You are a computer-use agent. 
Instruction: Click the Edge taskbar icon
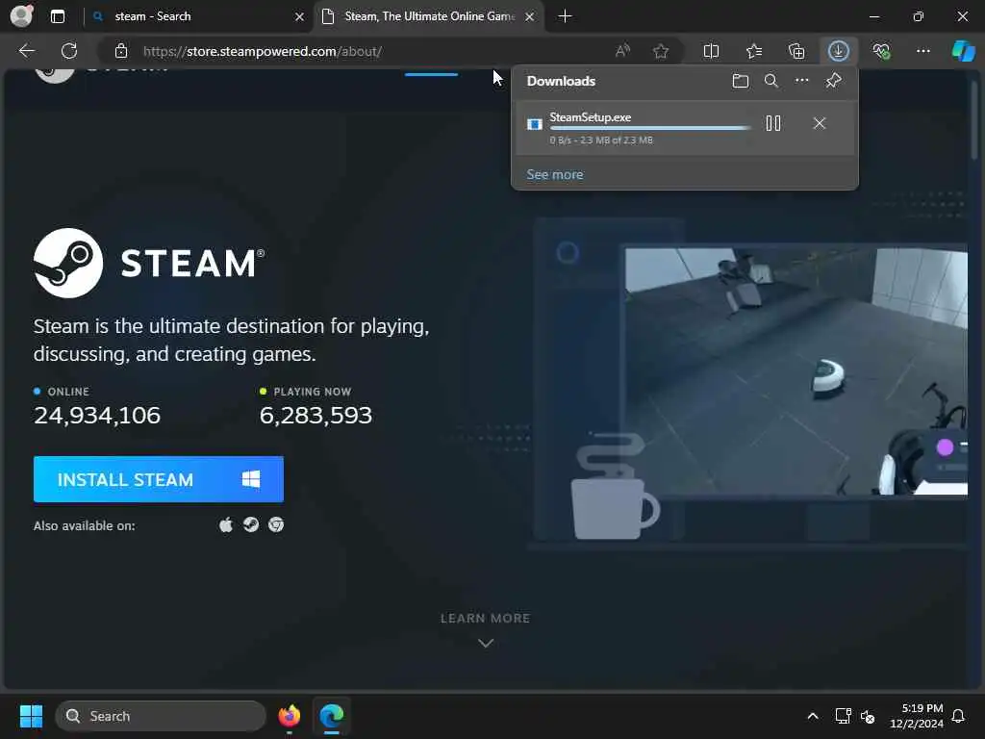(332, 716)
